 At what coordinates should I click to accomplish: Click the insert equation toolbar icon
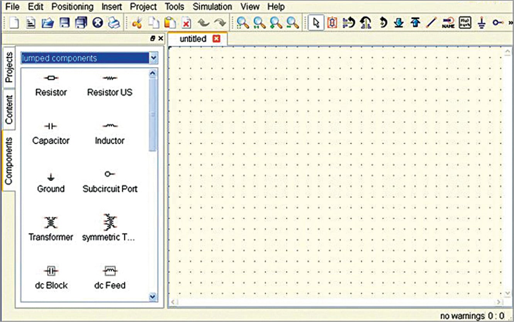[x=465, y=22]
